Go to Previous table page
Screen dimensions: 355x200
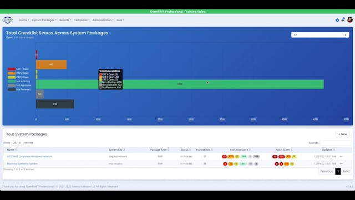pyautogui.click(x=326, y=171)
